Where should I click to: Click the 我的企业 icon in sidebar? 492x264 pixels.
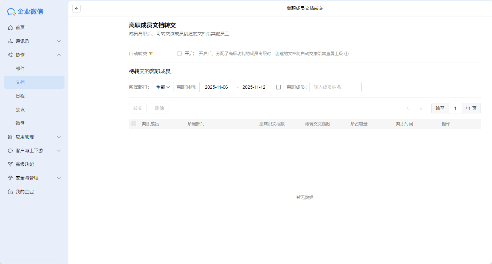tap(10, 192)
